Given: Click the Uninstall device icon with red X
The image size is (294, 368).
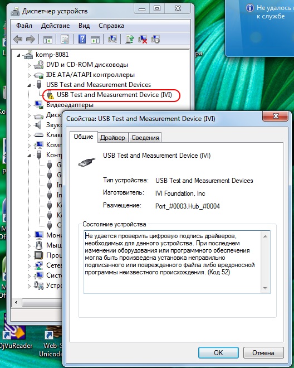Looking at the screenshot, I should click(x=143, y=39).
